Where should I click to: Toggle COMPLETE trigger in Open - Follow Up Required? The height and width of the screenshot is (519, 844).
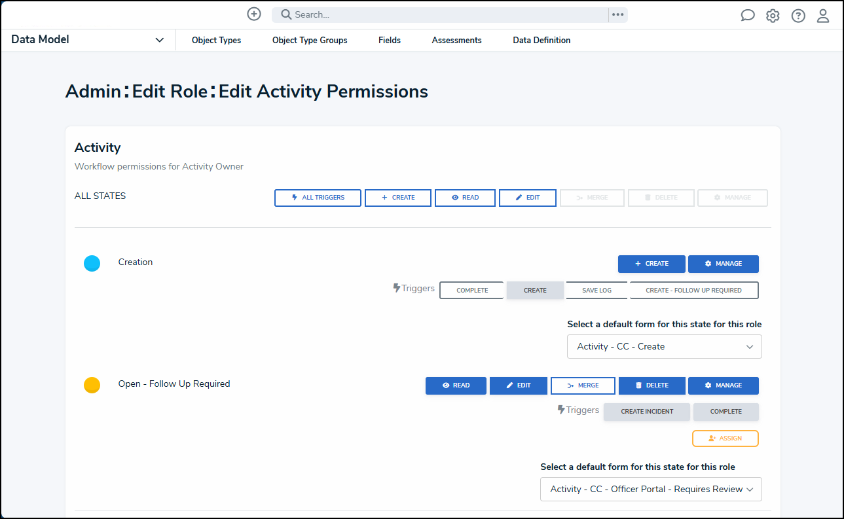pyautogui.click(x=726, y=412)
